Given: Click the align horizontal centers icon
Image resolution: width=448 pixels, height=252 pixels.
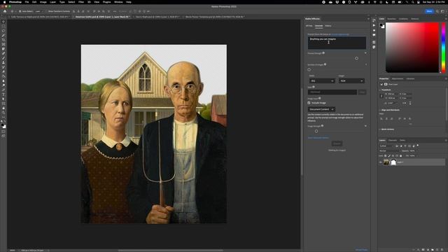Looking at the screenshot, I should pyautogui.click(x=386, y=118).
